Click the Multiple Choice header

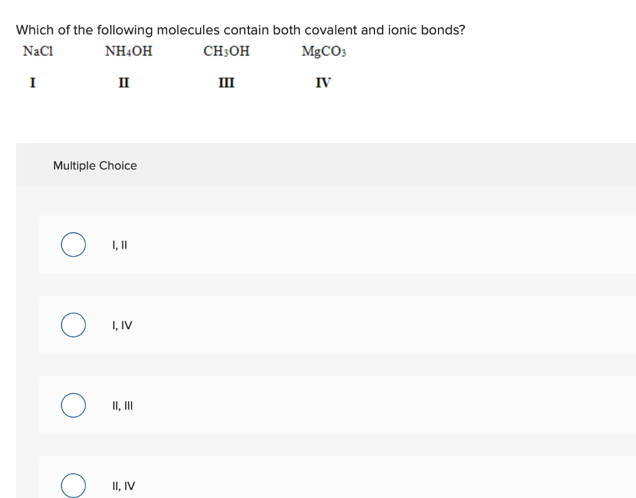(95, 166)
